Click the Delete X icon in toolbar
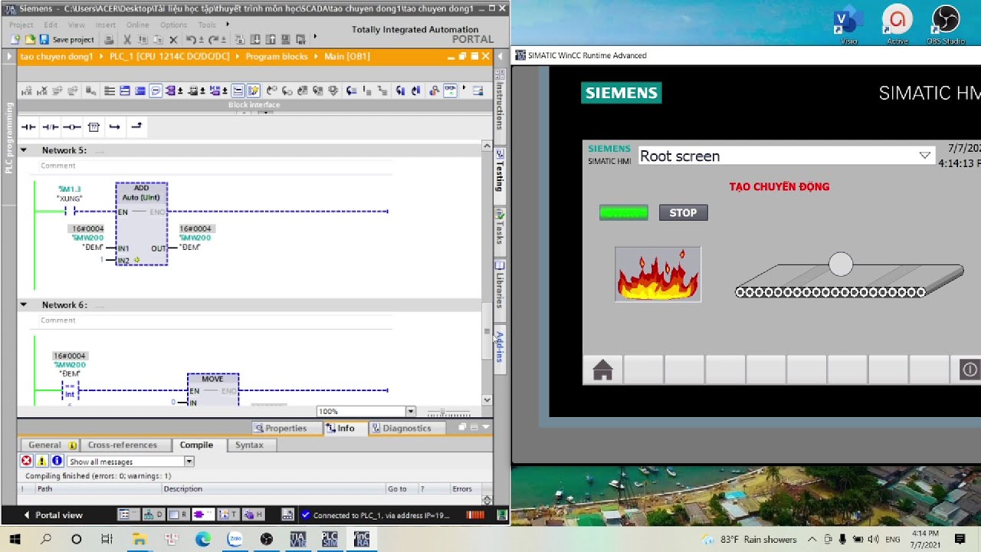Viewport: 981px width, 552px height. click(173, 40)
